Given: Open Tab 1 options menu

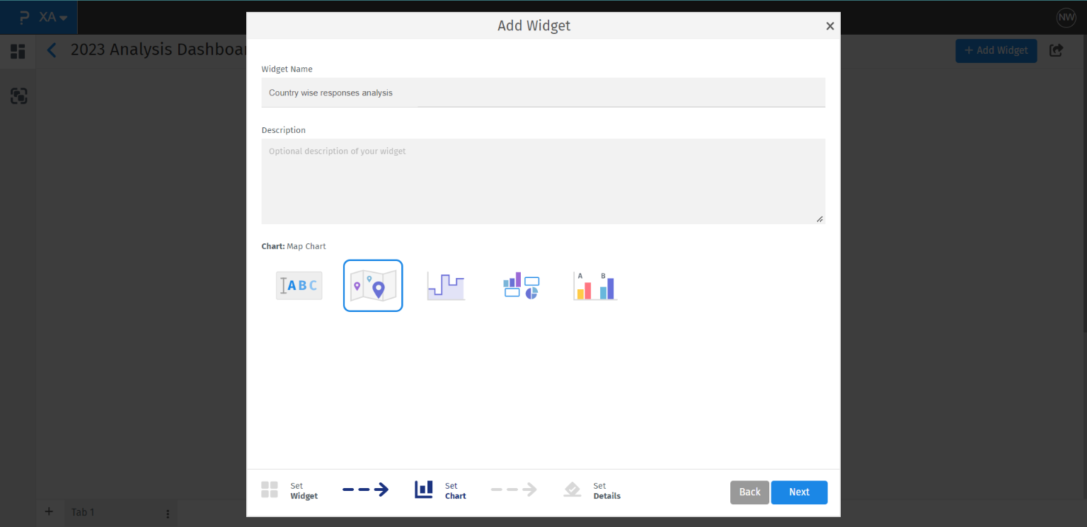Looking at the screenshot, I should 168,514.
